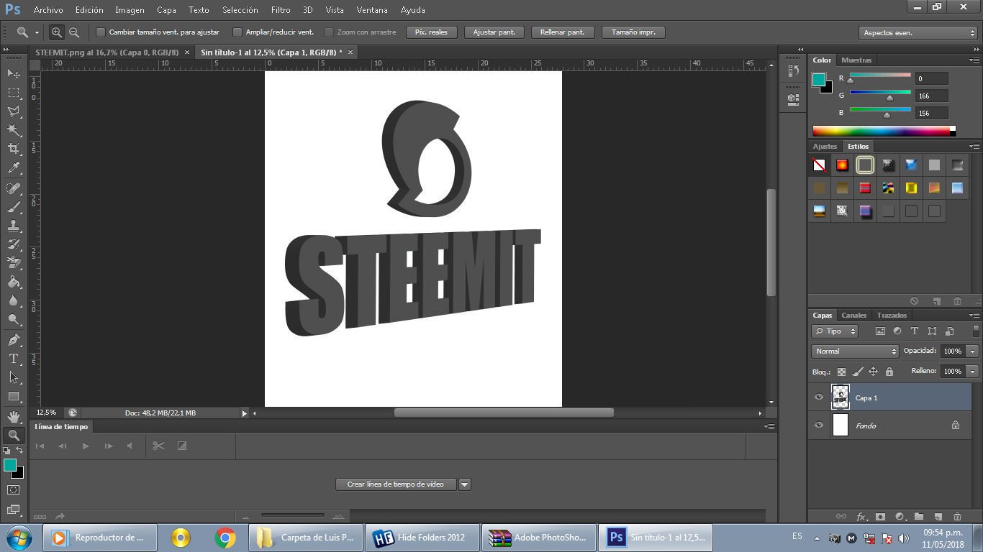Image resolution: width=983 pixels, height=552 pixels.
Task: Enable Ampliar/reducir vent. checkbox
Action: tap(237, 32)
